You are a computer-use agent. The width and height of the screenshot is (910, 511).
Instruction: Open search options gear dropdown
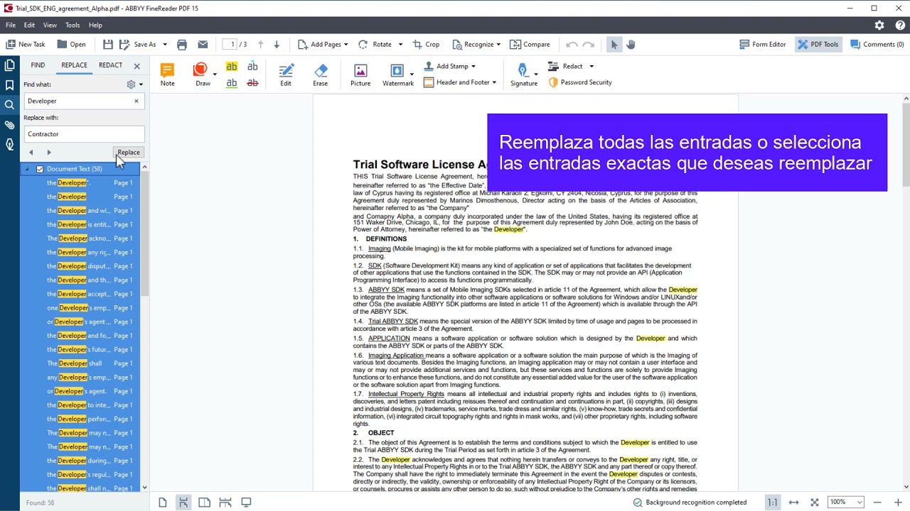click(134, 84)
